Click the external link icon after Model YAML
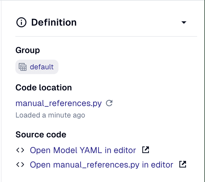Screen dimensions: 205x182 click(146, 150)
